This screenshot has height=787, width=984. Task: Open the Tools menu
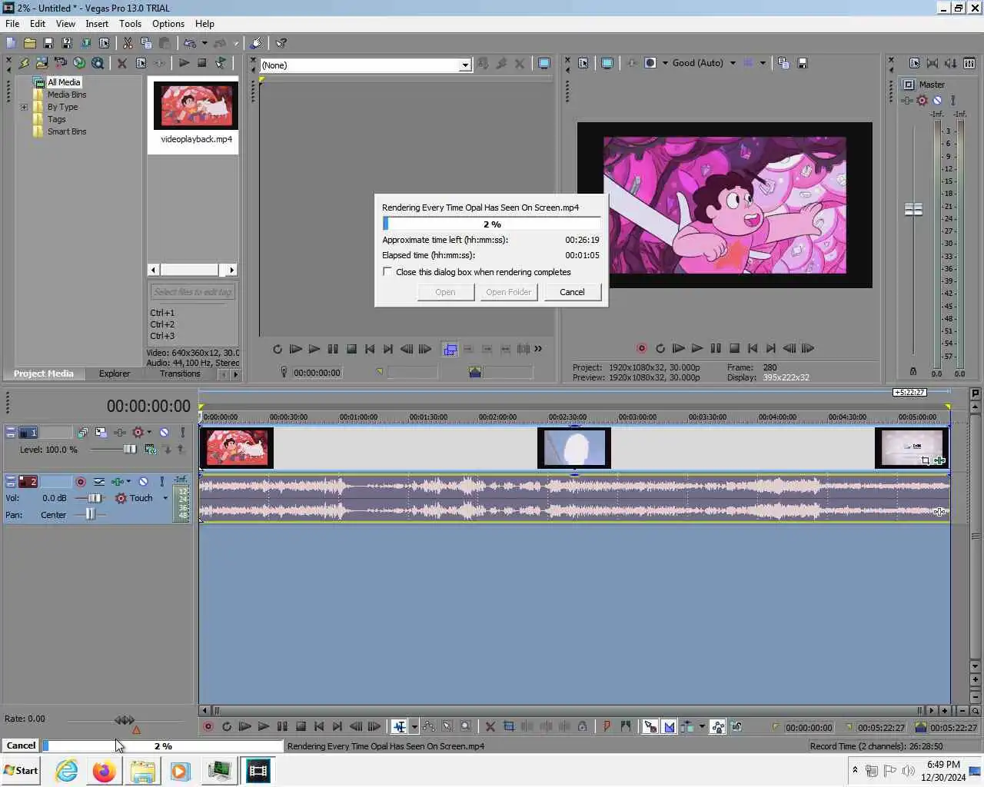coord(130,24)
